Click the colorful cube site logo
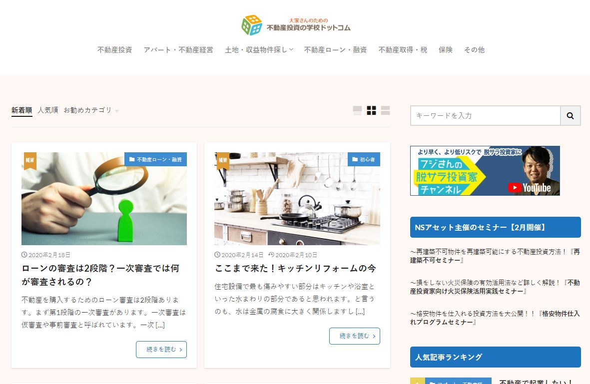 (x=252, y=25)
